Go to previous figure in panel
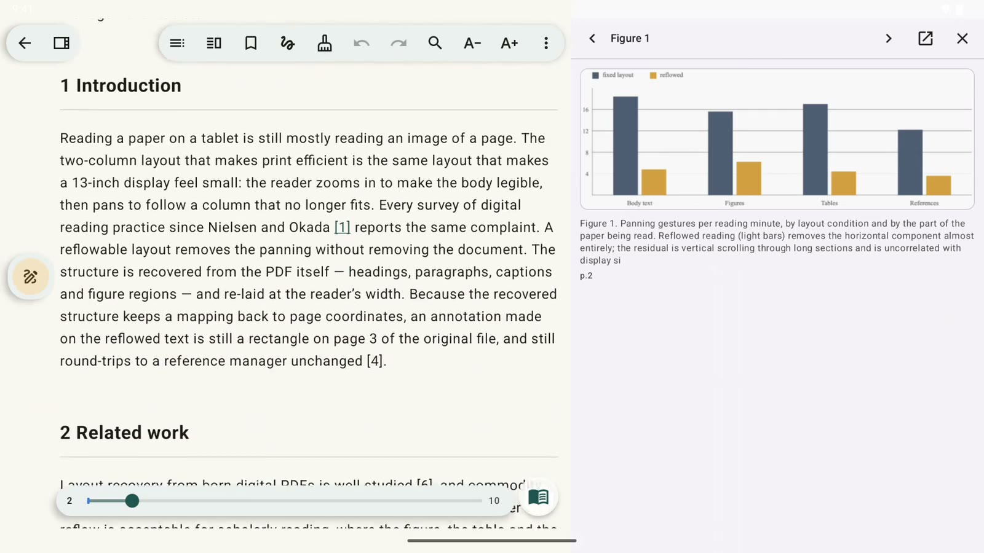 [592, 38]
